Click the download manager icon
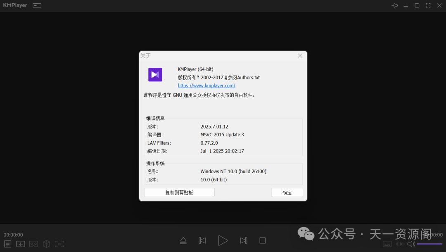This screenshot has height=252, width=446. point(20,244)
